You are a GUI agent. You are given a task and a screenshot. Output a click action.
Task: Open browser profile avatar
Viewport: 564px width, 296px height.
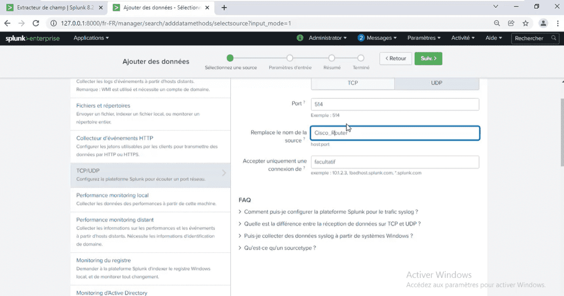(x=543, y=24)
